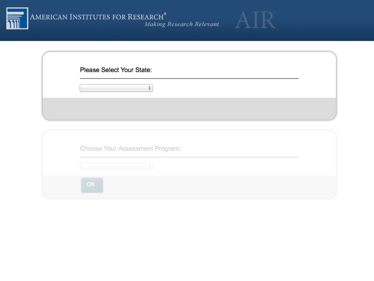Click the OK button
The height and width of the screenshot is (281, 374).
(92, 185)
